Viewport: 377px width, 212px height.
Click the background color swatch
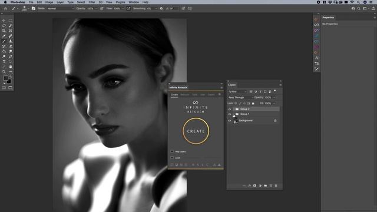tap(9, 82)
